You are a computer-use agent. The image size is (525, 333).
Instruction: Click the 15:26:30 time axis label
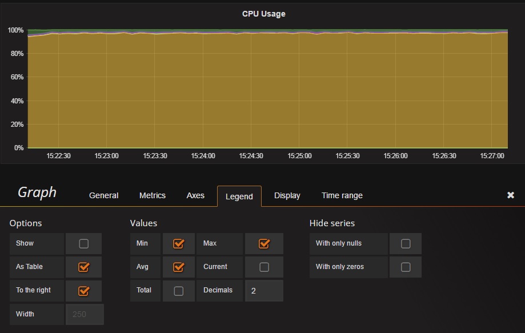point(444,155)
